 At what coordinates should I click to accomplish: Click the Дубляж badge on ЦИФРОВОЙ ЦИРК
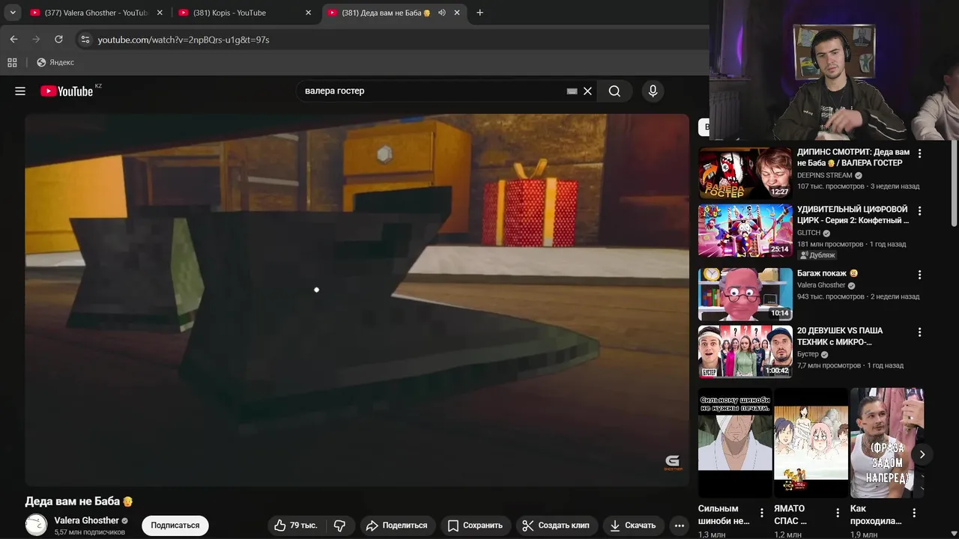coord(817,255)
